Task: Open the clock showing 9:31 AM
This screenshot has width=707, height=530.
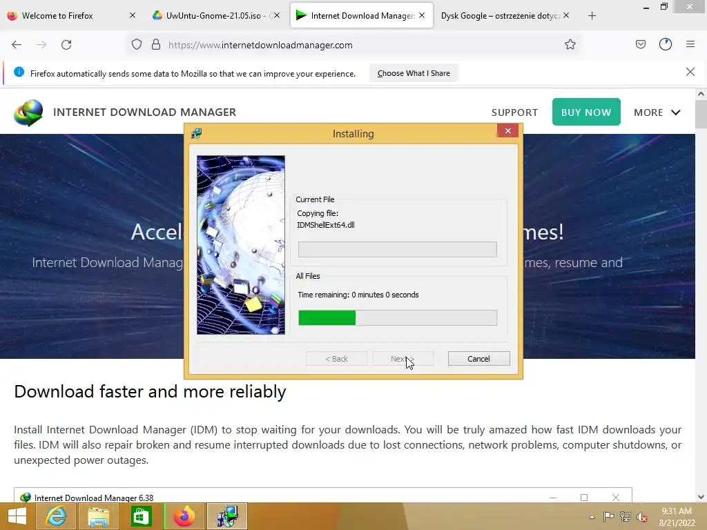Action: (677, 511)
